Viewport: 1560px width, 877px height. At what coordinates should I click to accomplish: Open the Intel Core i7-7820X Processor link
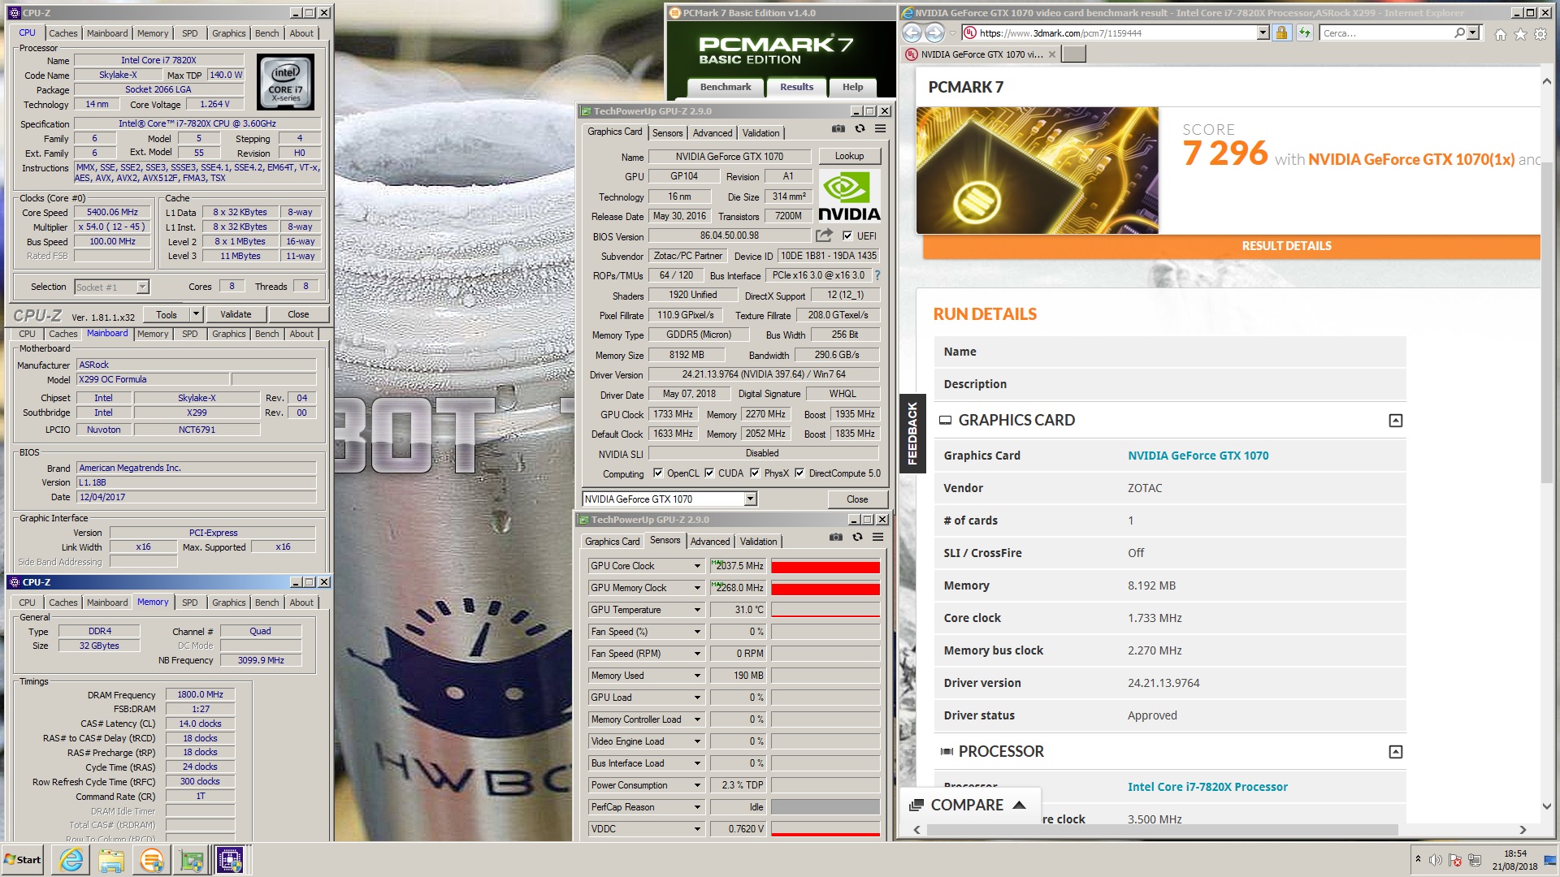(x=1207, y=787)
